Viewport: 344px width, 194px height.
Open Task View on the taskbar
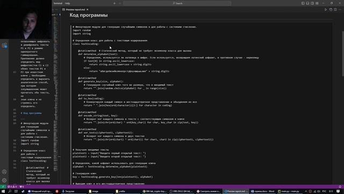pyautogui.click(x=16, y=191)
